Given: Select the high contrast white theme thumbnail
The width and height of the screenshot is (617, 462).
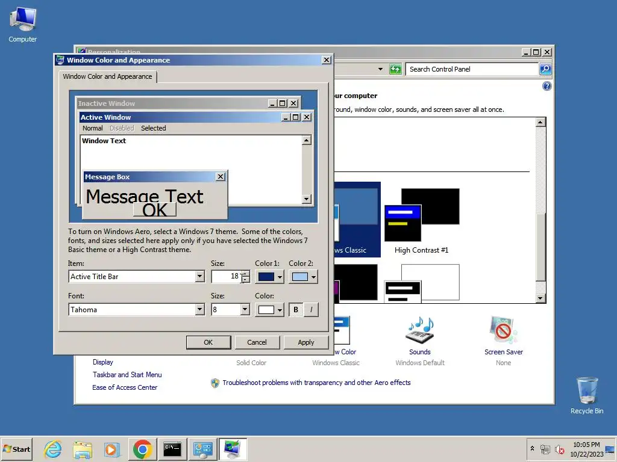Looking at the screenshot, I should (421, 284).
